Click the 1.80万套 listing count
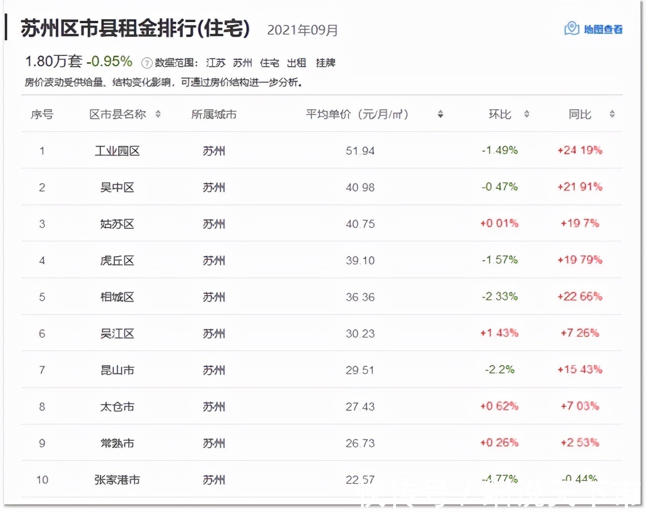Viewport: 646px width, 512px height. coord(54,62)
